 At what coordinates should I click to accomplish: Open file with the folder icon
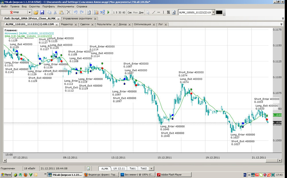pos(36,12)
